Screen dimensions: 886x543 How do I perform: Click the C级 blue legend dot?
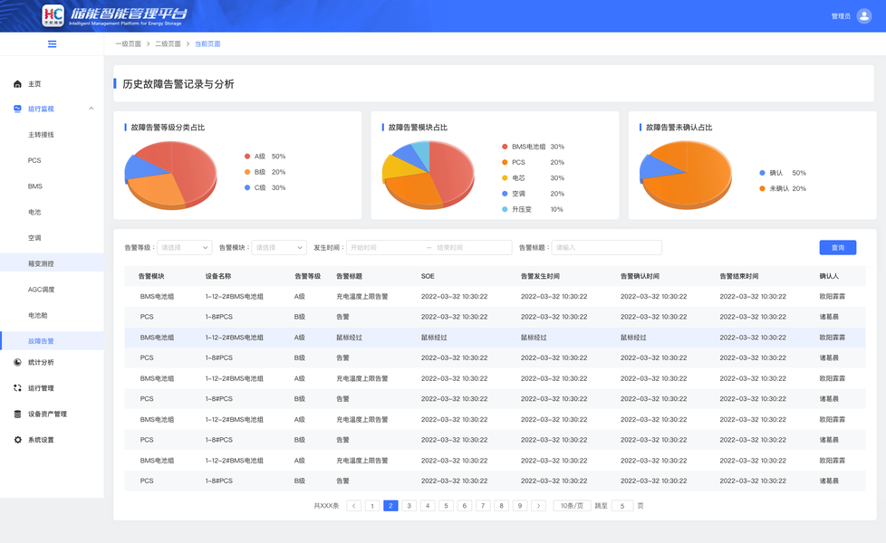point(247,187)
